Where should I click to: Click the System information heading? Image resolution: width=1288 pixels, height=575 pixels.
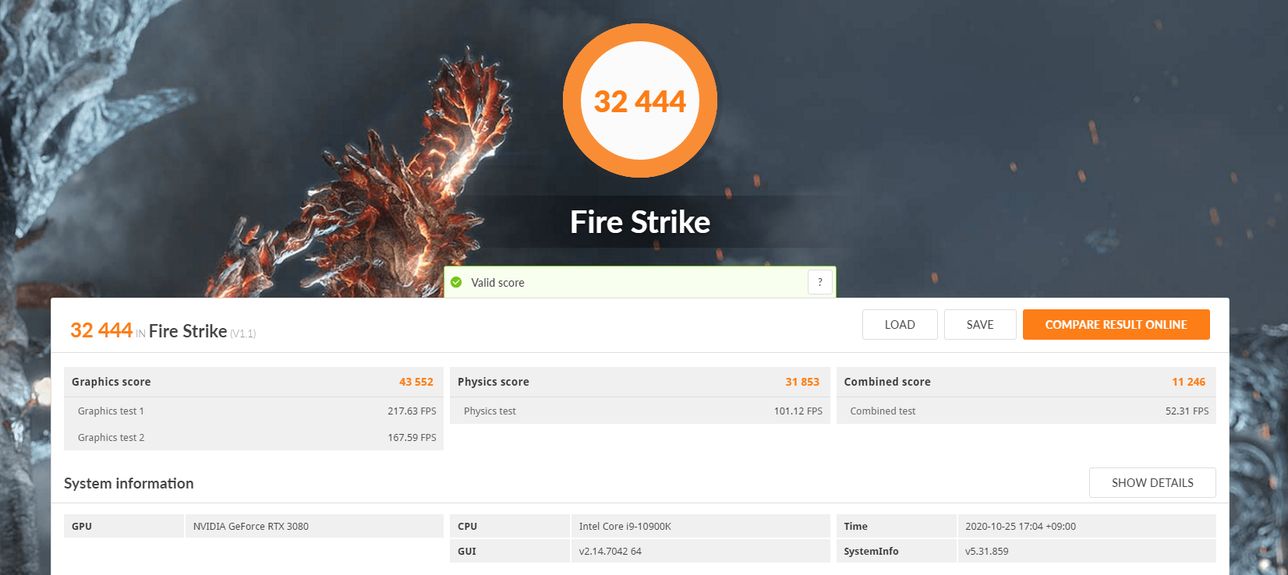pos(129,483)
